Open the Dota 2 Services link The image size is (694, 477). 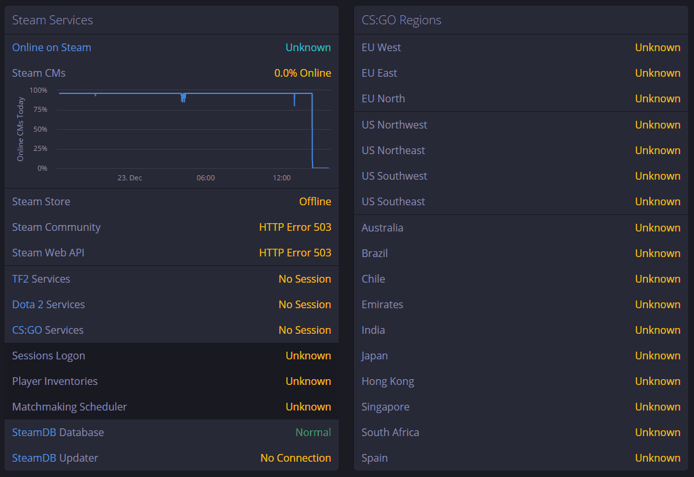(x=49, y=304)
